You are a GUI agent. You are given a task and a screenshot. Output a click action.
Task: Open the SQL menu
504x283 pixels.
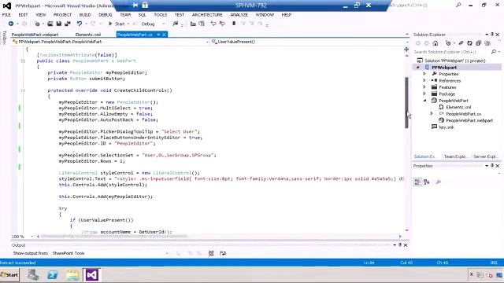click(x=142, y=15)
